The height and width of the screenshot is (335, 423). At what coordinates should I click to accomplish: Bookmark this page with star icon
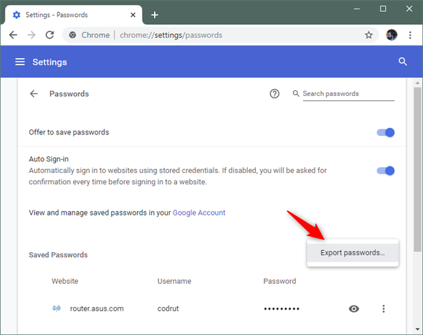(x=369, y=35)
